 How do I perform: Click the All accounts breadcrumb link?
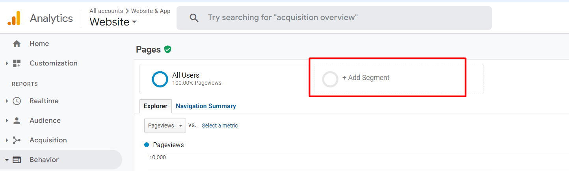tap(106, 11)
